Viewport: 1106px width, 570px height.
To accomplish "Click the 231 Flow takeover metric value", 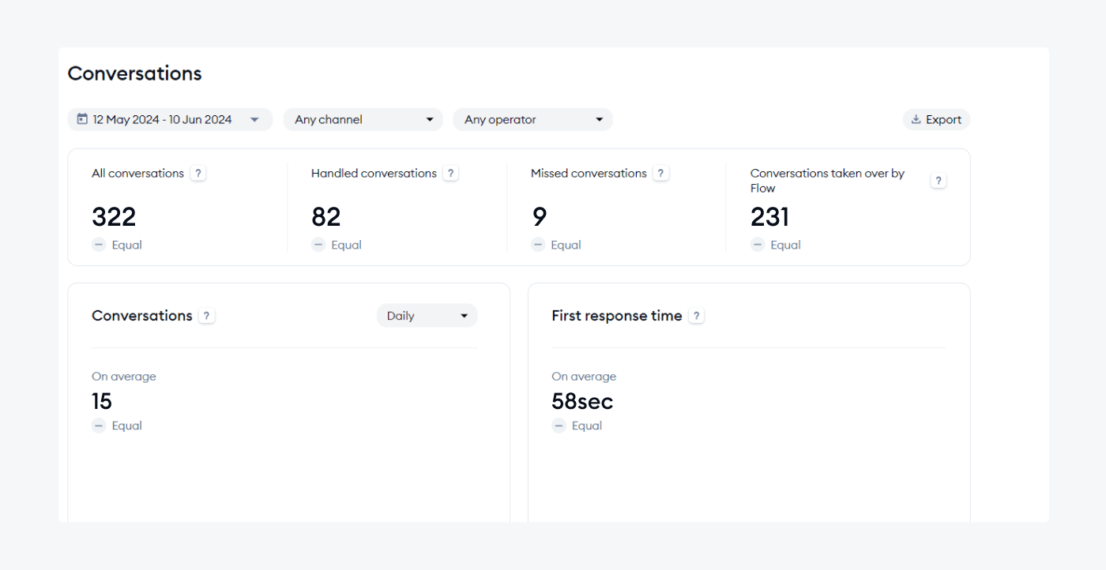I will pyautogui.click(x=769, y=216).
